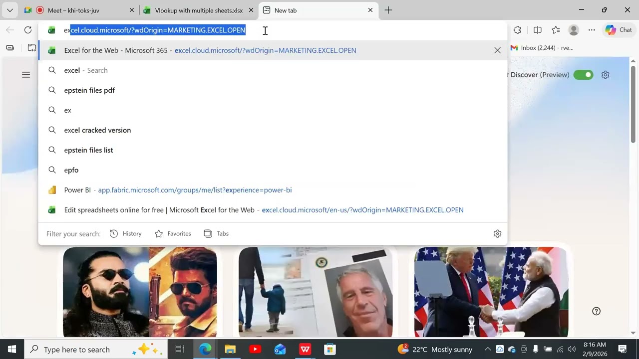Viewport: 639px width, 359px height.
Task: Click the browser Refresh button
Action: pos(28,30)
